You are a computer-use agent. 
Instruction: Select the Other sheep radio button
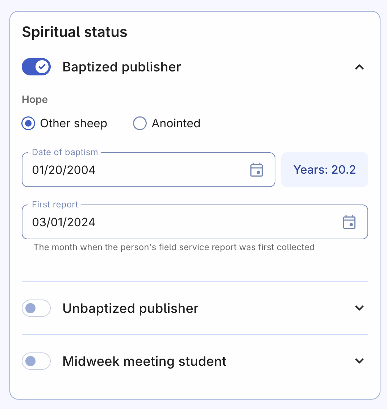28,123
